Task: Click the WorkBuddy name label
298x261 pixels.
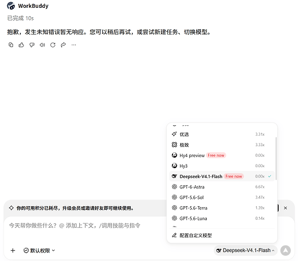Action: (33, 6)
